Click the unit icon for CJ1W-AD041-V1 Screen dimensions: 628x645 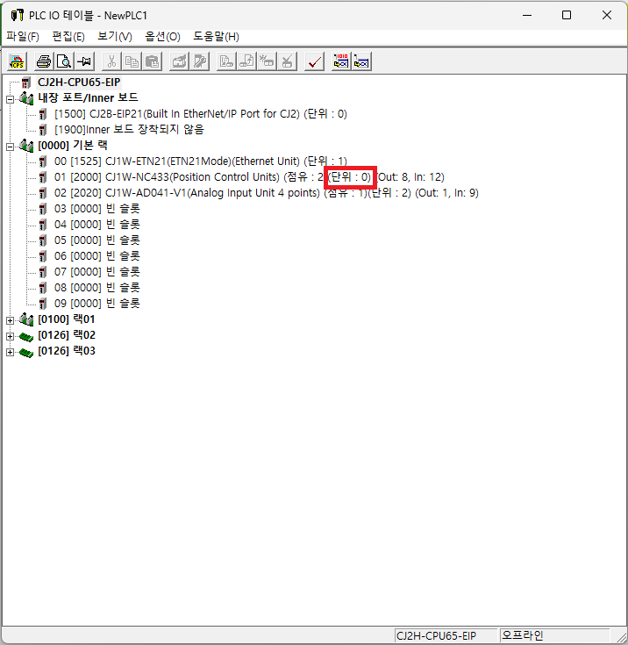coord(43,193)
